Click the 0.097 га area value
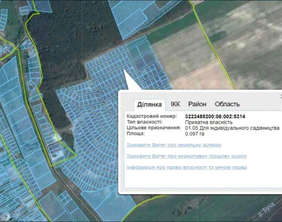The image size is (282, 222). click(195, 133)
